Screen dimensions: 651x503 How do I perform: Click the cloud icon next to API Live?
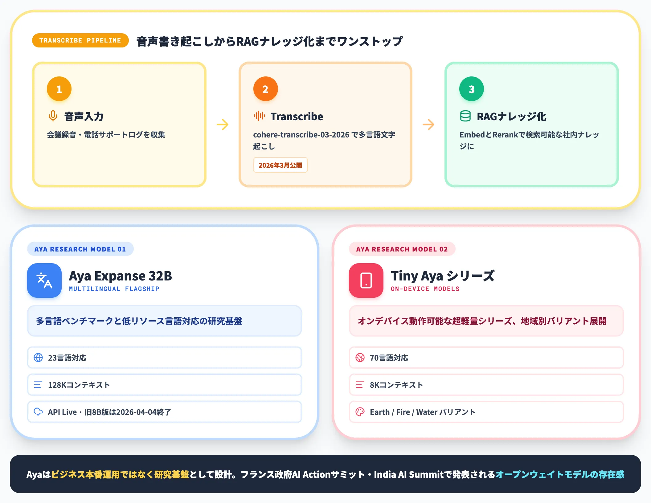(x=38, y=412)
